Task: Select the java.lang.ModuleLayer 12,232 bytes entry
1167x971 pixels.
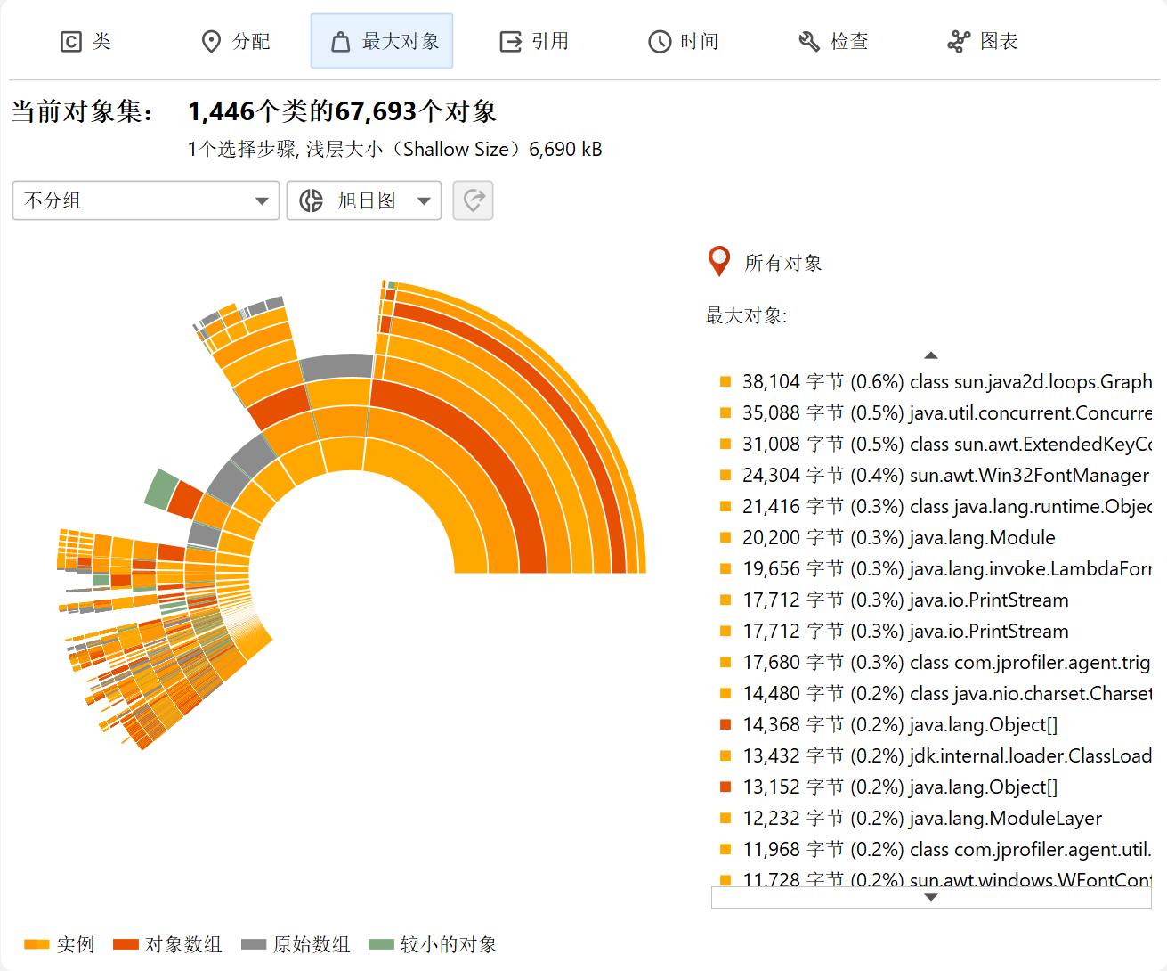Action: click(x=921, y=819)
